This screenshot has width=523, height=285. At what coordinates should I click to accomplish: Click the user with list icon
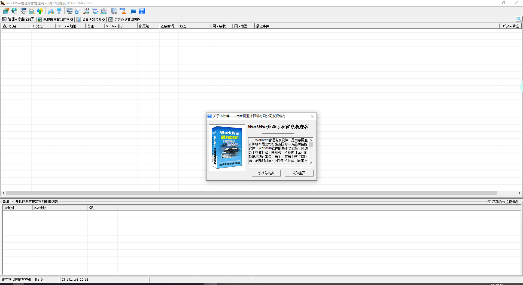coord(123,11)
